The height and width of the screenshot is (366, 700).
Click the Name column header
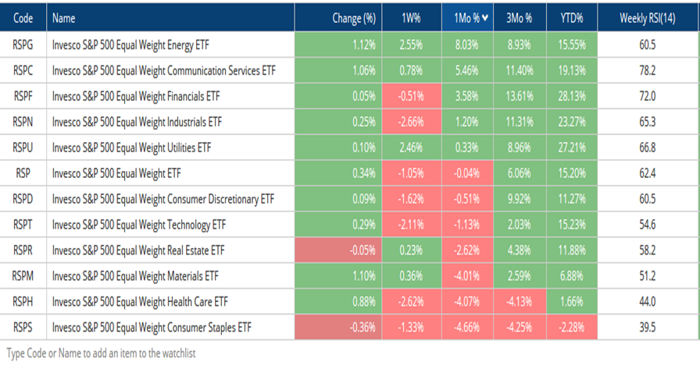[x=67, y=19]
